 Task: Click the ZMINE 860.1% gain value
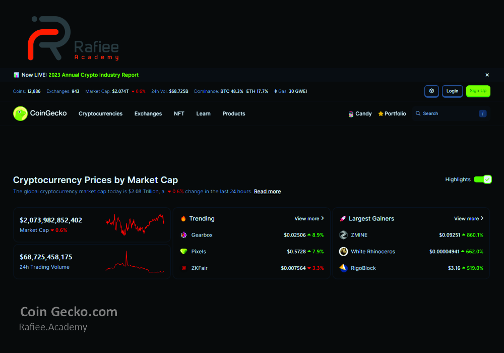(475, 235)
